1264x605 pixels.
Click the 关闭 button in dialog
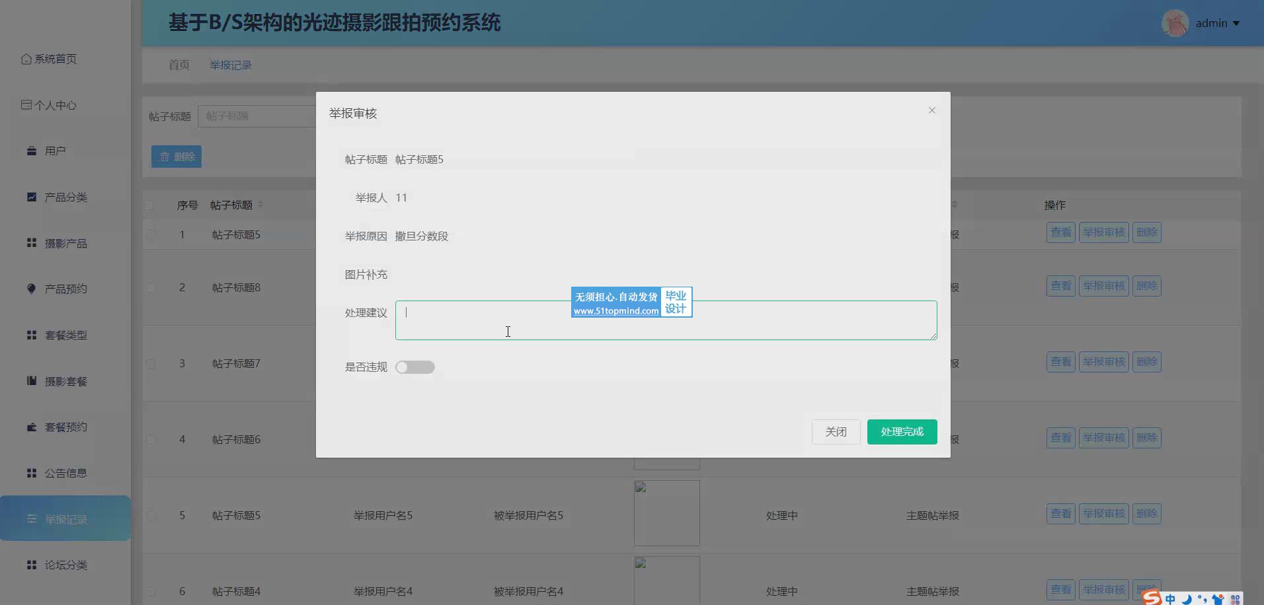tap(836, 432)
